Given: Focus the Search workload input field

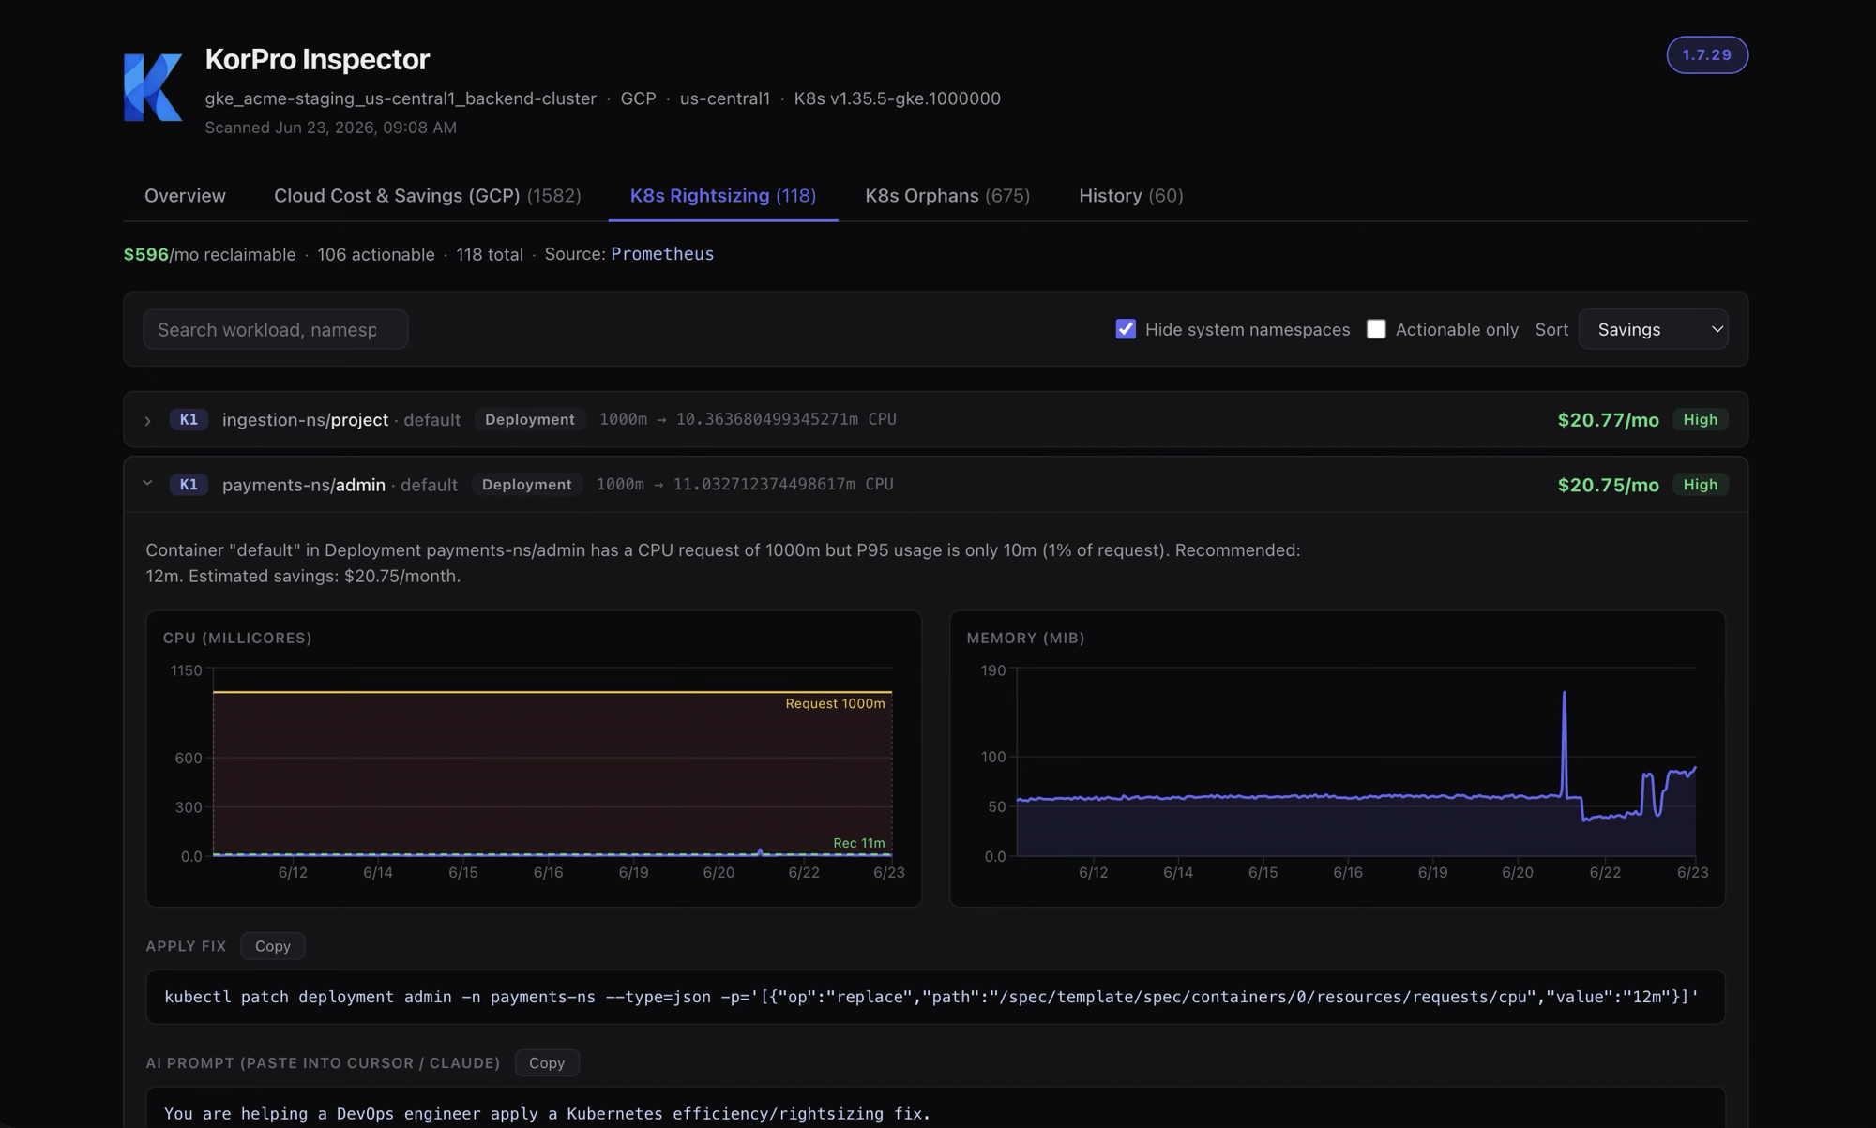Looking at the screenshot, I should click(x=275, y=329).
